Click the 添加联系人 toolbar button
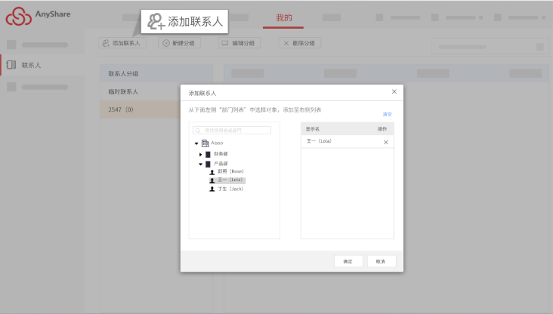This screenshot has height=314, width=553. (x=122, y=44)
